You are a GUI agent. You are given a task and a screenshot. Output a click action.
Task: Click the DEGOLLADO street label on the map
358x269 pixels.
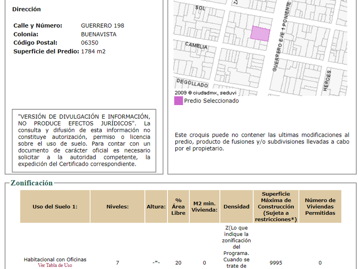(x=192, y=83)
